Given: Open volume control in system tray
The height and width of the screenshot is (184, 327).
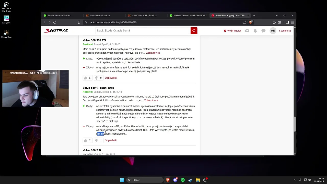Looking at the screenshot, I should click(x=310, y=180).
